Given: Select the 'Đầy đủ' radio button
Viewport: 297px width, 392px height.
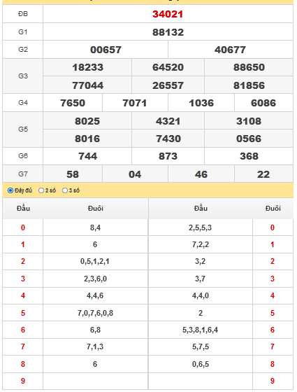Looking at the screenshot, I should [x=10, y=190].
